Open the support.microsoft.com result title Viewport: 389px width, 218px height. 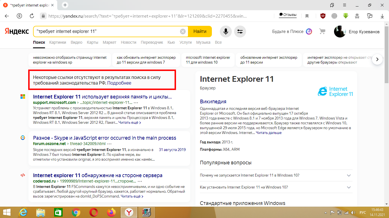coord(103,97)
